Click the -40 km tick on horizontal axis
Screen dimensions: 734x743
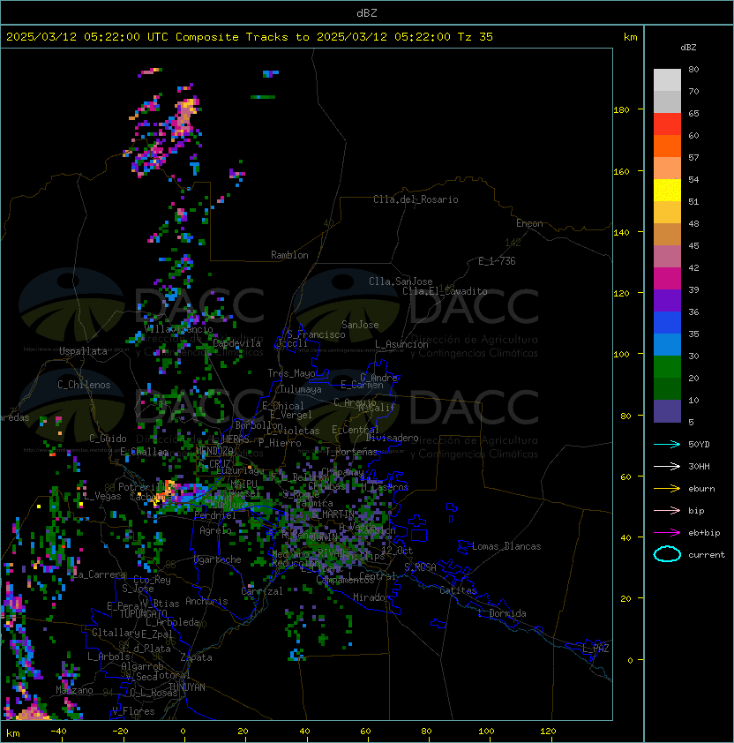pos(58,732)
